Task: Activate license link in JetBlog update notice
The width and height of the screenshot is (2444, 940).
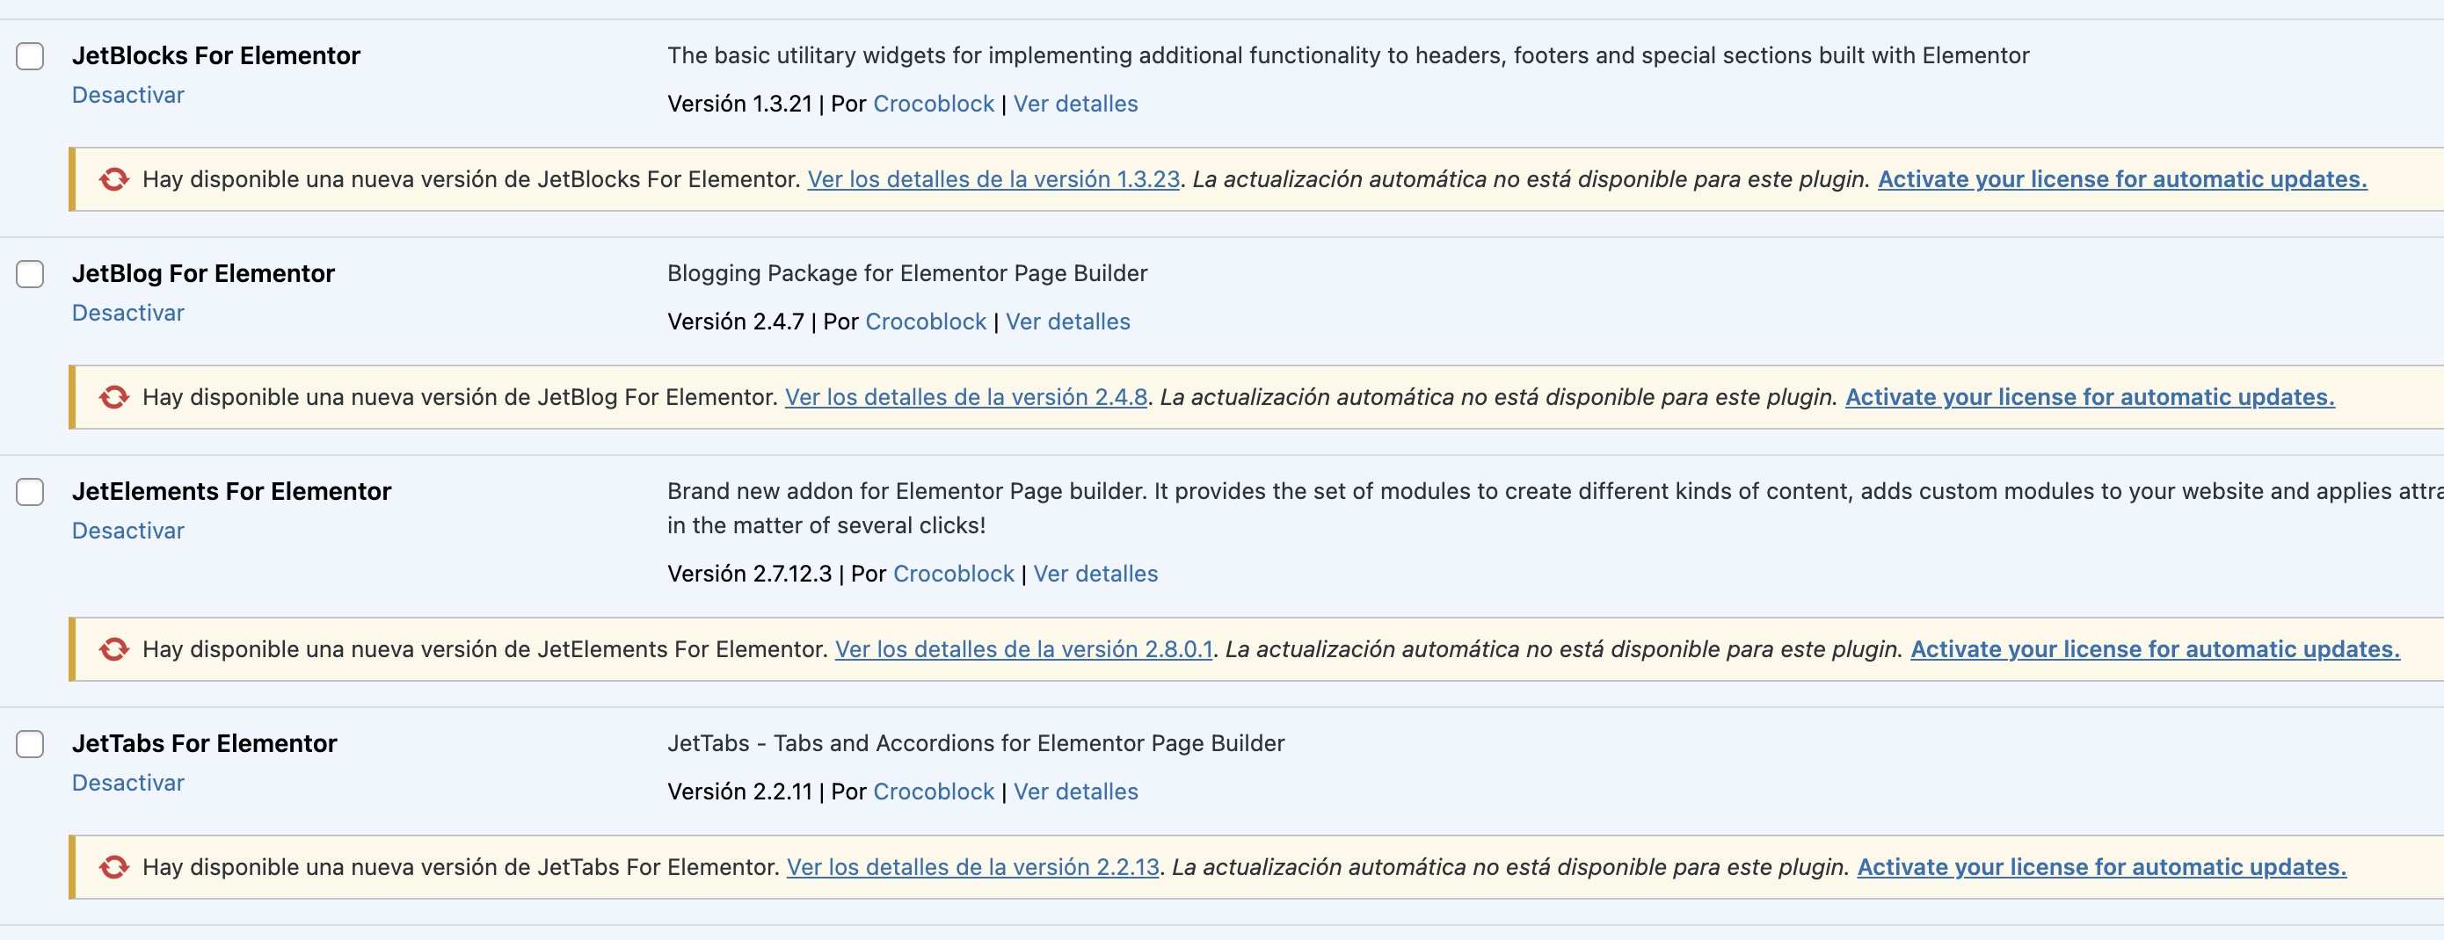Action: [x=2089, y=397]
